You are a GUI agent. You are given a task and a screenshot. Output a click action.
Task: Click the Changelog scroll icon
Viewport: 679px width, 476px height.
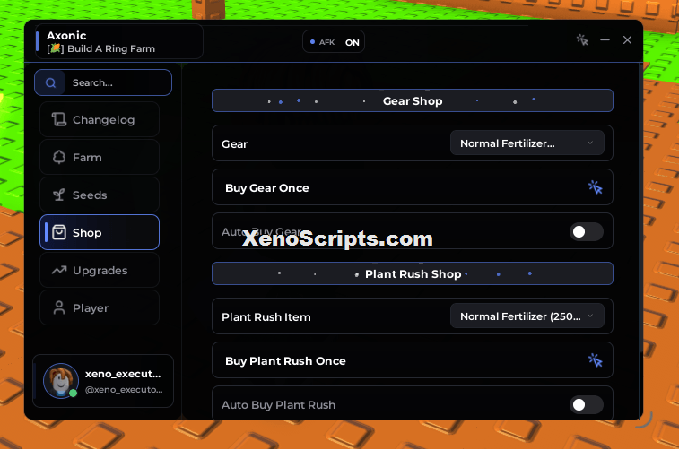click(59, 119)
